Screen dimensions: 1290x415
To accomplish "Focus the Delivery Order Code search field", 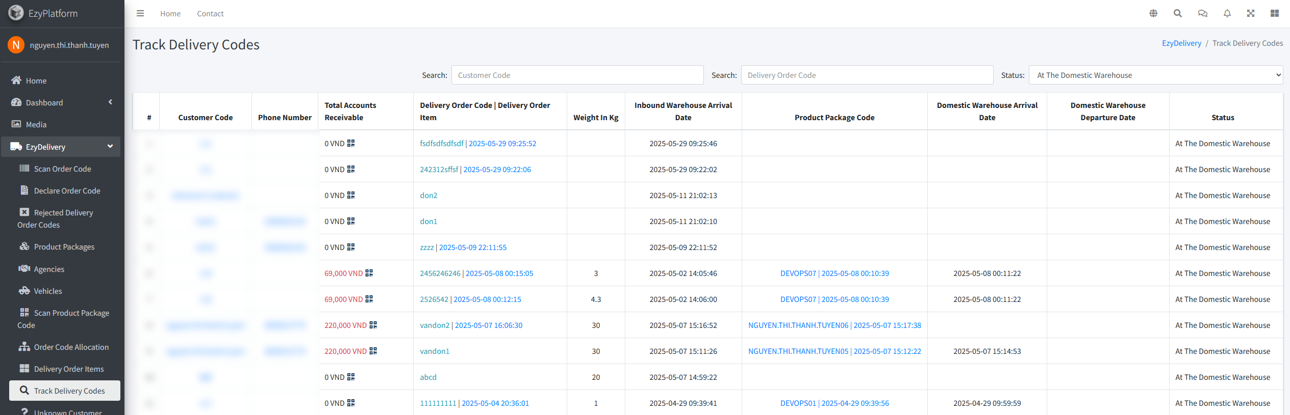I will click(867, 75).
